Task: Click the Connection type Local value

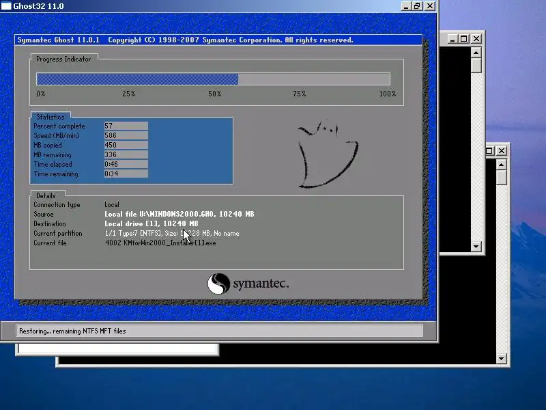Action: click(112, 204)
